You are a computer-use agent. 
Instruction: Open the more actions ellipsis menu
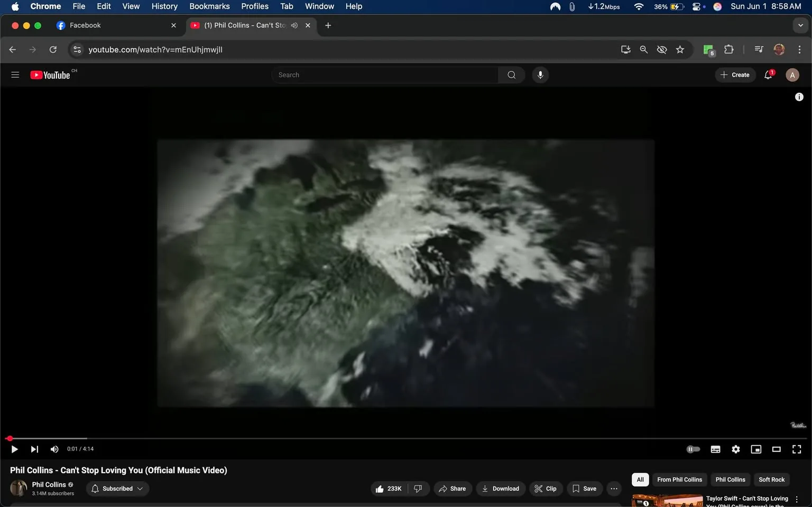[613, 489]
